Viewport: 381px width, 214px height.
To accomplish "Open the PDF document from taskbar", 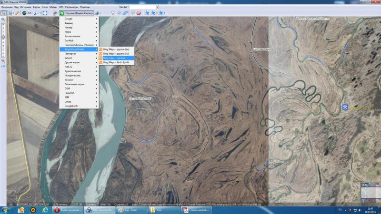I will 196,210.
